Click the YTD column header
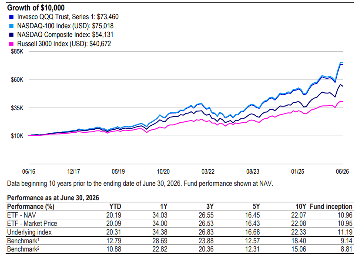The width and height of the screenshot is (362, 255). pyautogui.click(x=115, y=207)
